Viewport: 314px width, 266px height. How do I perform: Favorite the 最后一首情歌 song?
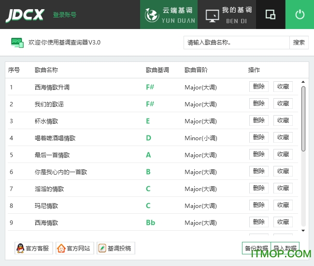283,154
